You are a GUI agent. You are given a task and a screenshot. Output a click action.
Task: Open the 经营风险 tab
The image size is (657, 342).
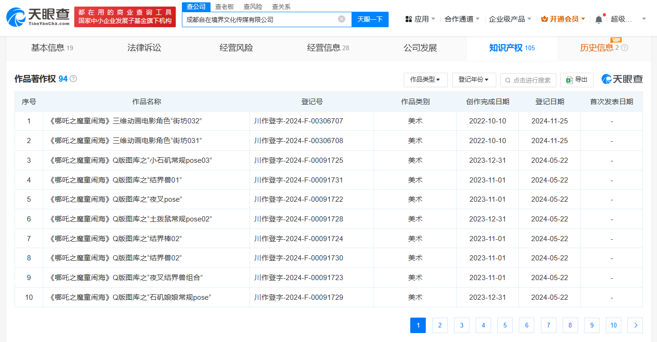(236, 48)
